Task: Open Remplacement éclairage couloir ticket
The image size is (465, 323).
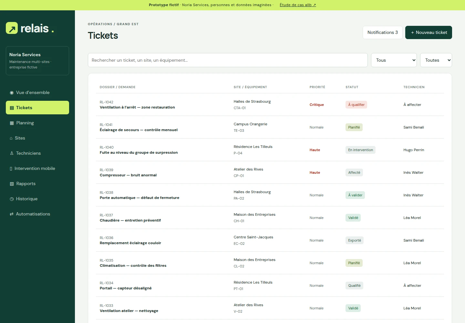Action: point(270,240)
